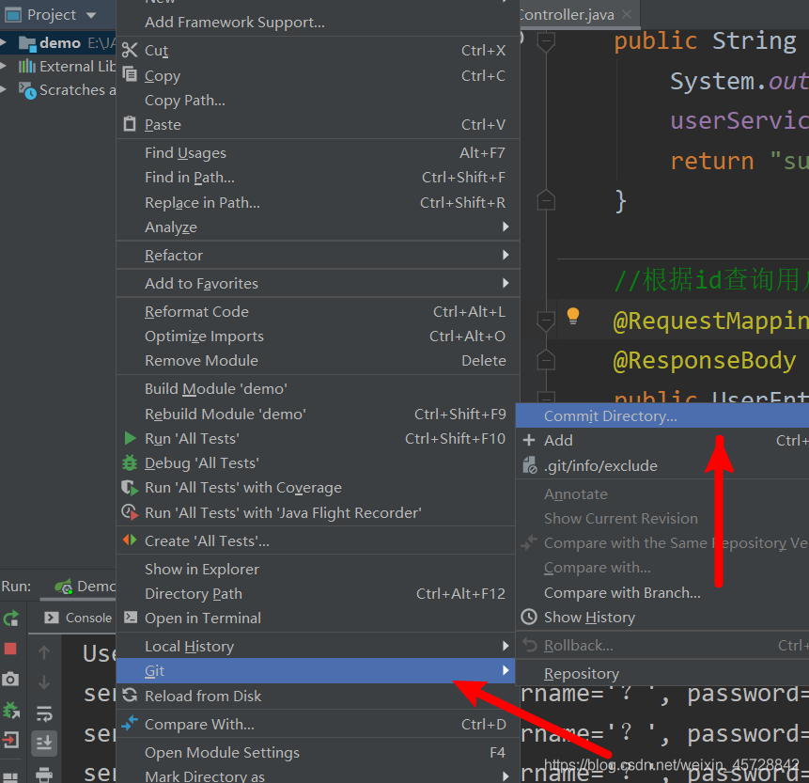This screenshot has width=809, height=783.
Task: Expand Scratches and Consoles tree node
Action: pyautogui.click(x=4, y=89)
